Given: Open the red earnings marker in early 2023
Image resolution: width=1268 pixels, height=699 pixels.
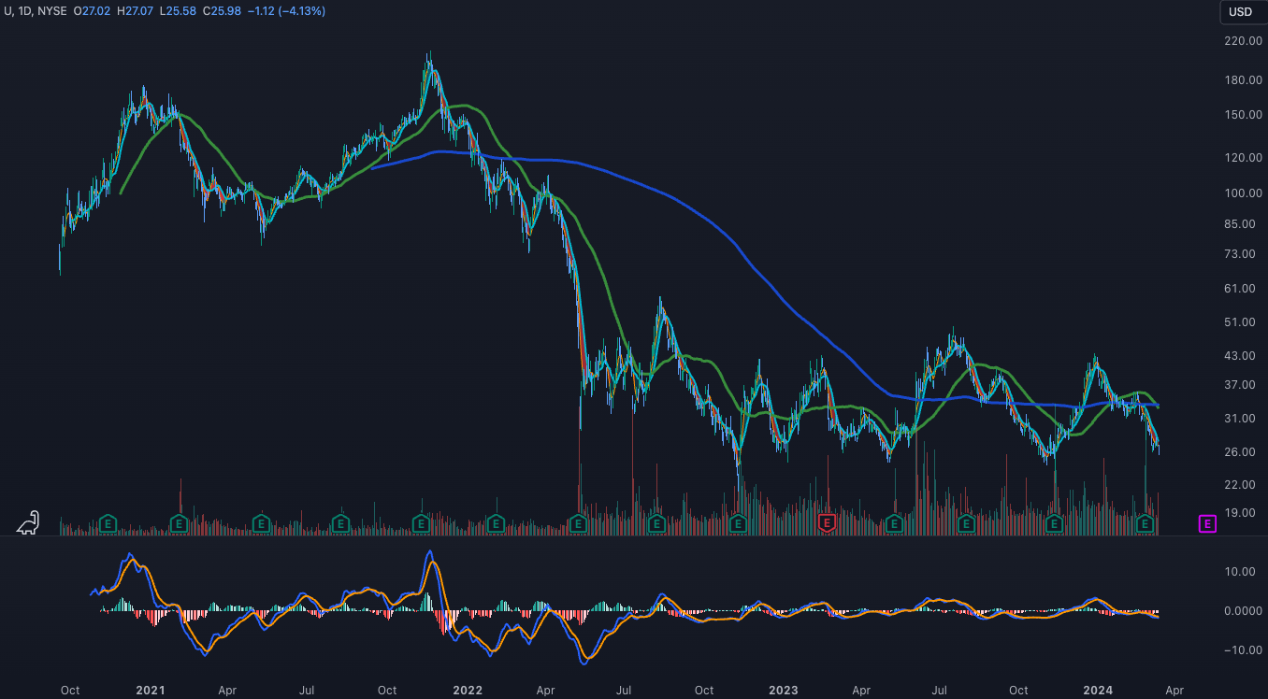Looking at the screenshot, I should pos(826,523).
